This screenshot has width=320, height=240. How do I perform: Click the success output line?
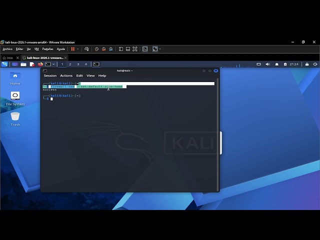[x=49, y=90]
